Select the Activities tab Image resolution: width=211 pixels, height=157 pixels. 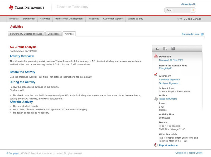pos(69,34)
